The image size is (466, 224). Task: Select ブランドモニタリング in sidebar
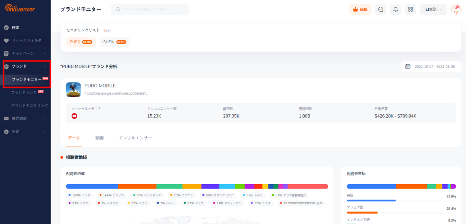(30, 105)
